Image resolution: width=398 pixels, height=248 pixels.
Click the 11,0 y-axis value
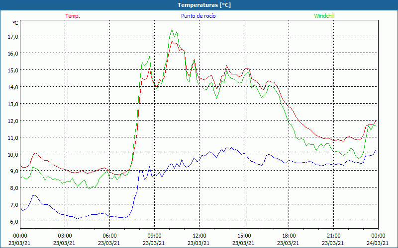pyautogui.click(x=13, y=137)
